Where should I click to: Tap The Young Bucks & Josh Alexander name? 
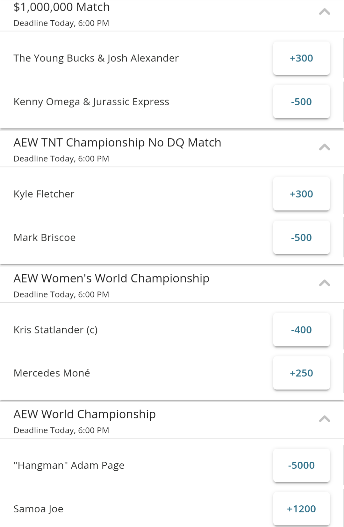96,58
